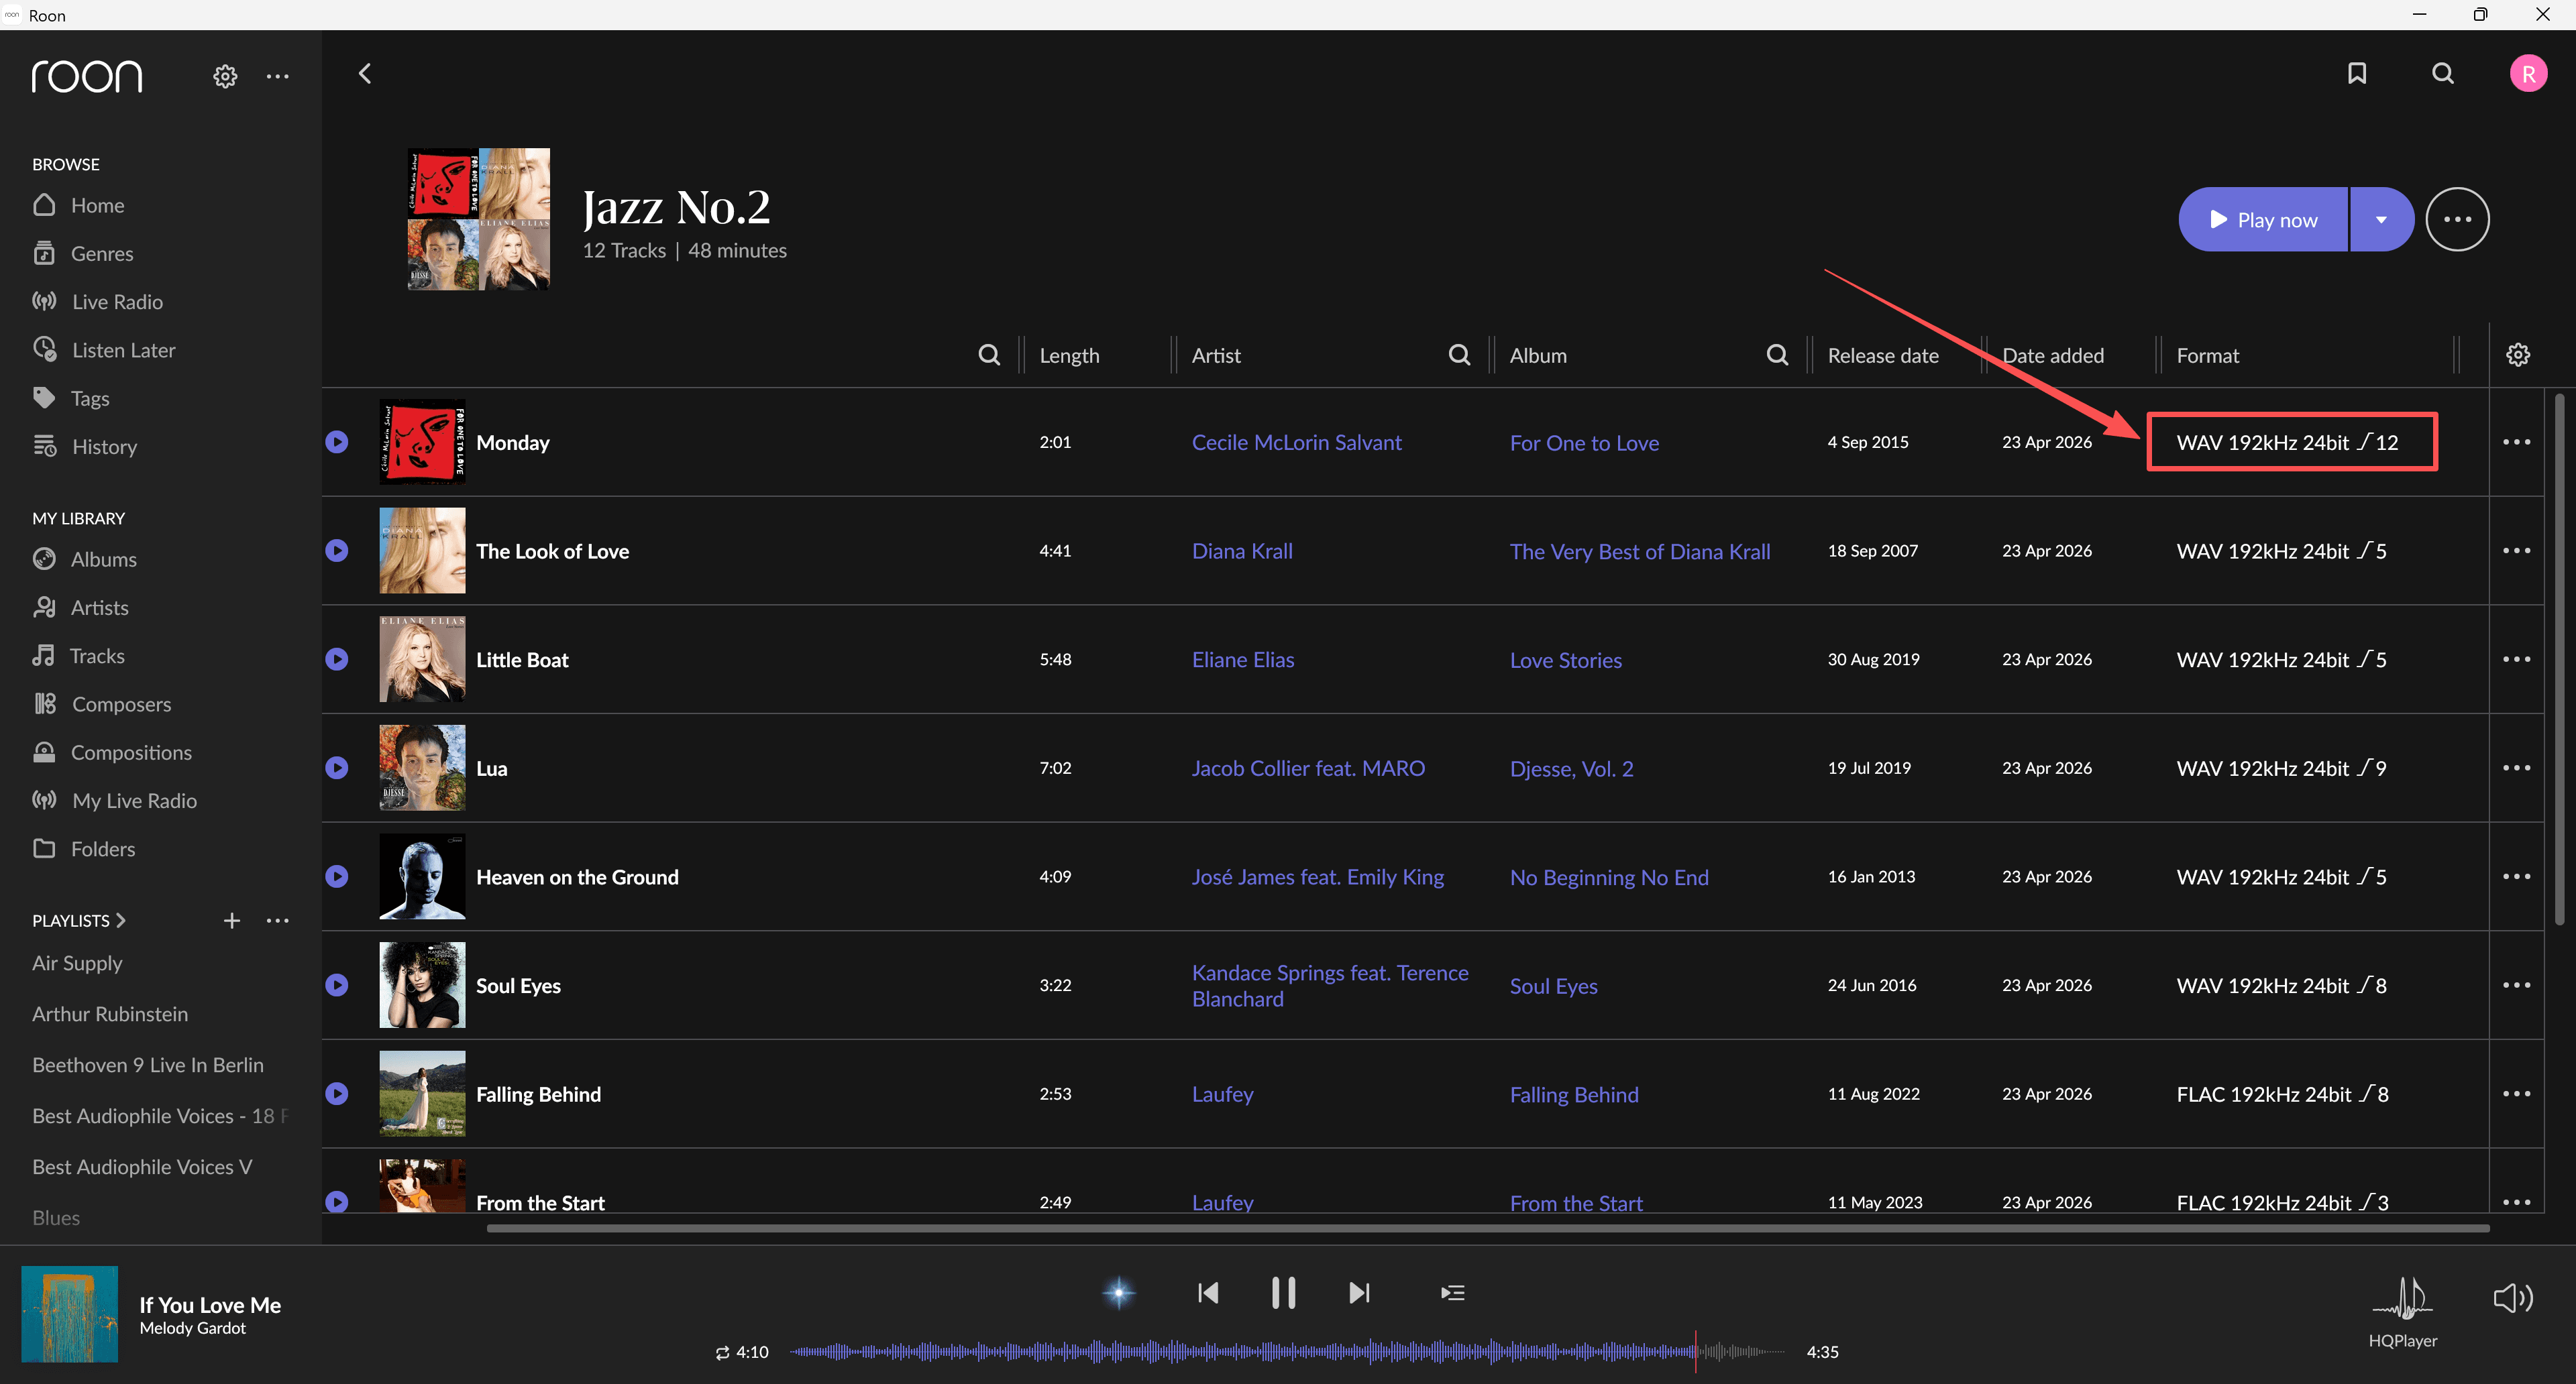
Task: Open track column settings gear
Action: [2518, 355]
